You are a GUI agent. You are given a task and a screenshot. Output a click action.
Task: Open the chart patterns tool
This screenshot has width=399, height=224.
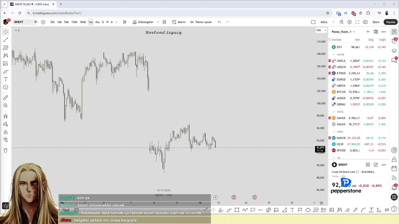click(x=6, y=55)
